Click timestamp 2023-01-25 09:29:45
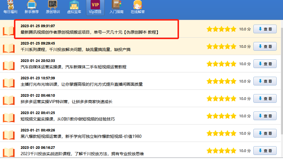The image size is (283, 161). point(38,43)
